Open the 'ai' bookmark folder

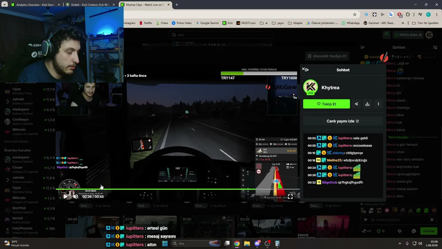pyautogui.click(x=263, y=23)
